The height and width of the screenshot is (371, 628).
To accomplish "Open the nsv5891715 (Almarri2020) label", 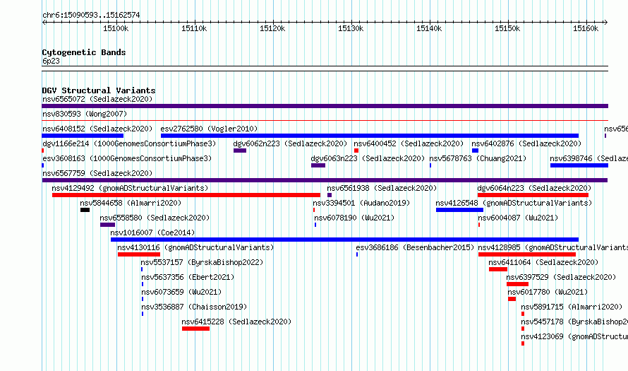I will tap(572, 307).
